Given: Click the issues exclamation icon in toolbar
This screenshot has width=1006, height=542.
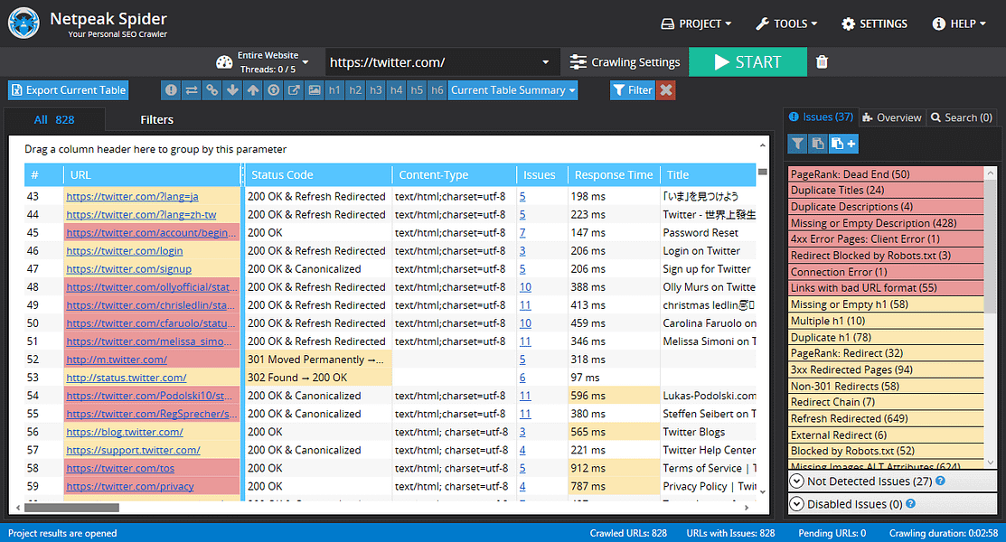Looking at the screenshot, I should tap(171, 90).
